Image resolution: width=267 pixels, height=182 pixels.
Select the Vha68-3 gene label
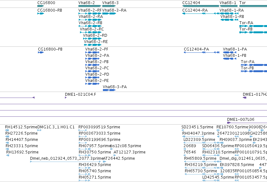(x=110, y=3)
